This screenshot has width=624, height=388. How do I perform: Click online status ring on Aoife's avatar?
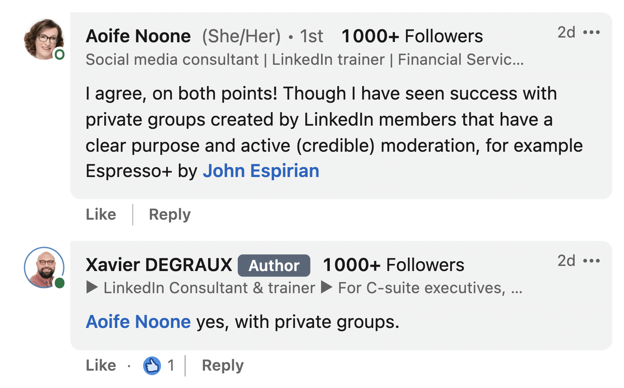tap(59, 54)
